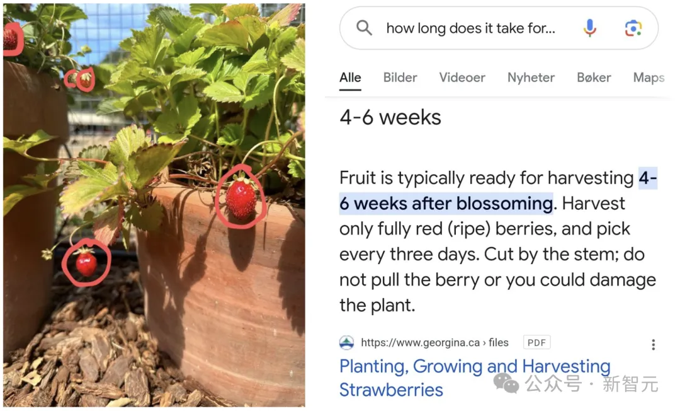Click the highlighted '6 weeks after blossoming' text

coord(446,204)
